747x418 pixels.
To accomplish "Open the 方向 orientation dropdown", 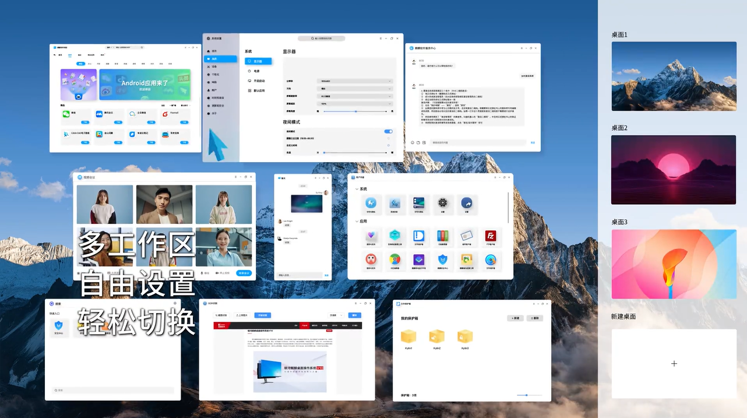I will click(355, 89).
